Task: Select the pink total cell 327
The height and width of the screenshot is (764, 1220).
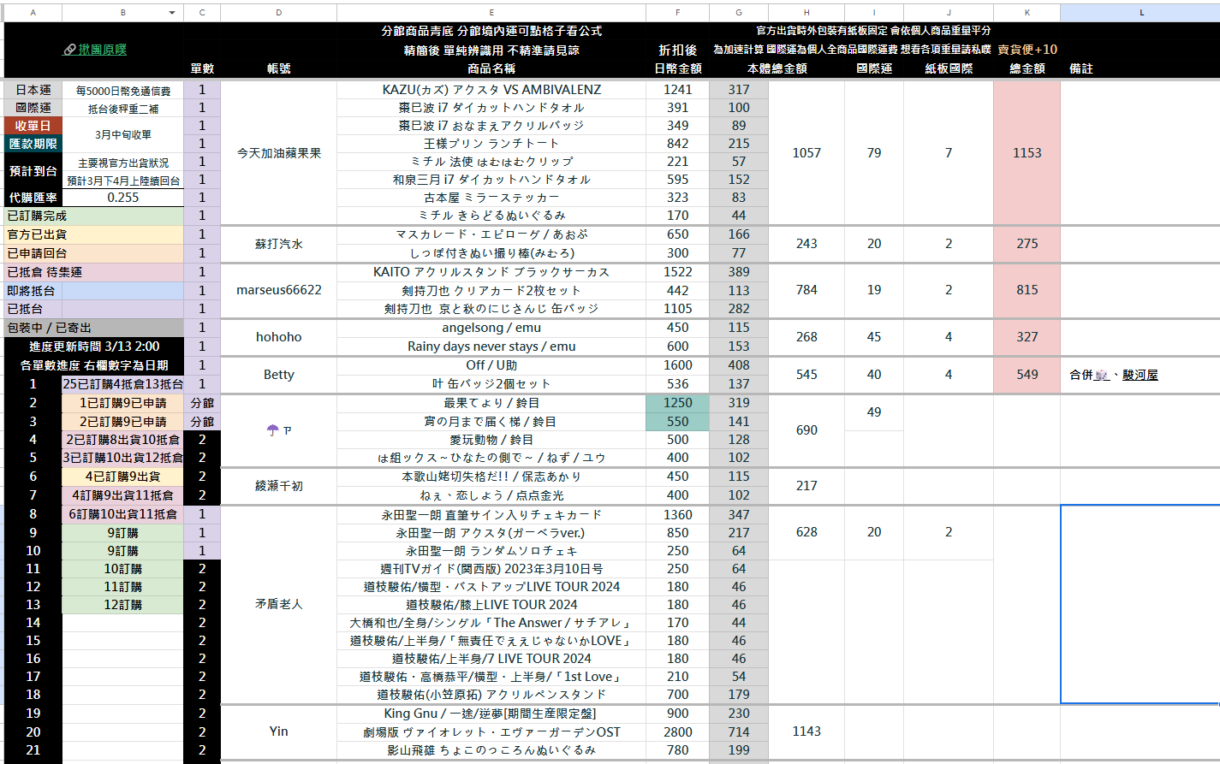Action: (x=1027, y=337)
